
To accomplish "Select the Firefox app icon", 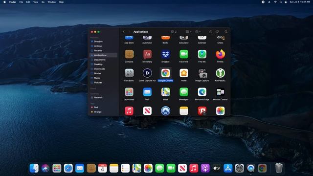I will click(x=220, y=54).
